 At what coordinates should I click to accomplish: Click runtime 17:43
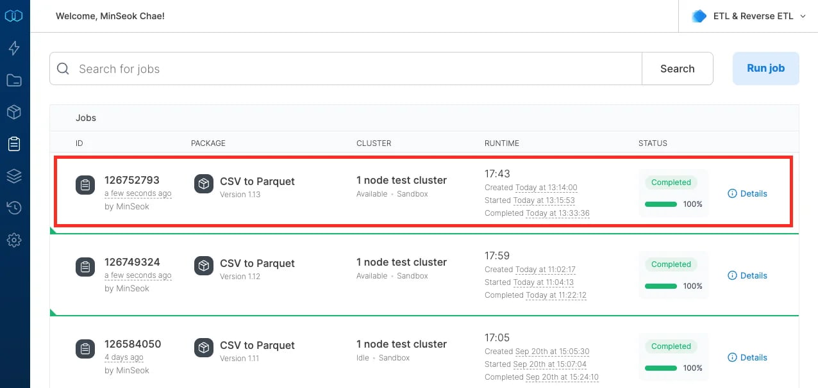click(497, 174)
